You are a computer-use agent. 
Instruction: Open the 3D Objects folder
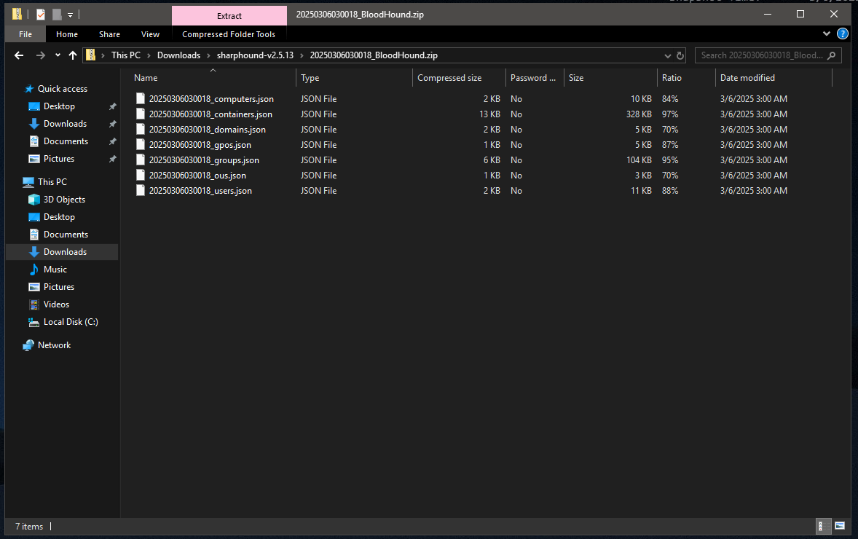(x=64, y=199)
